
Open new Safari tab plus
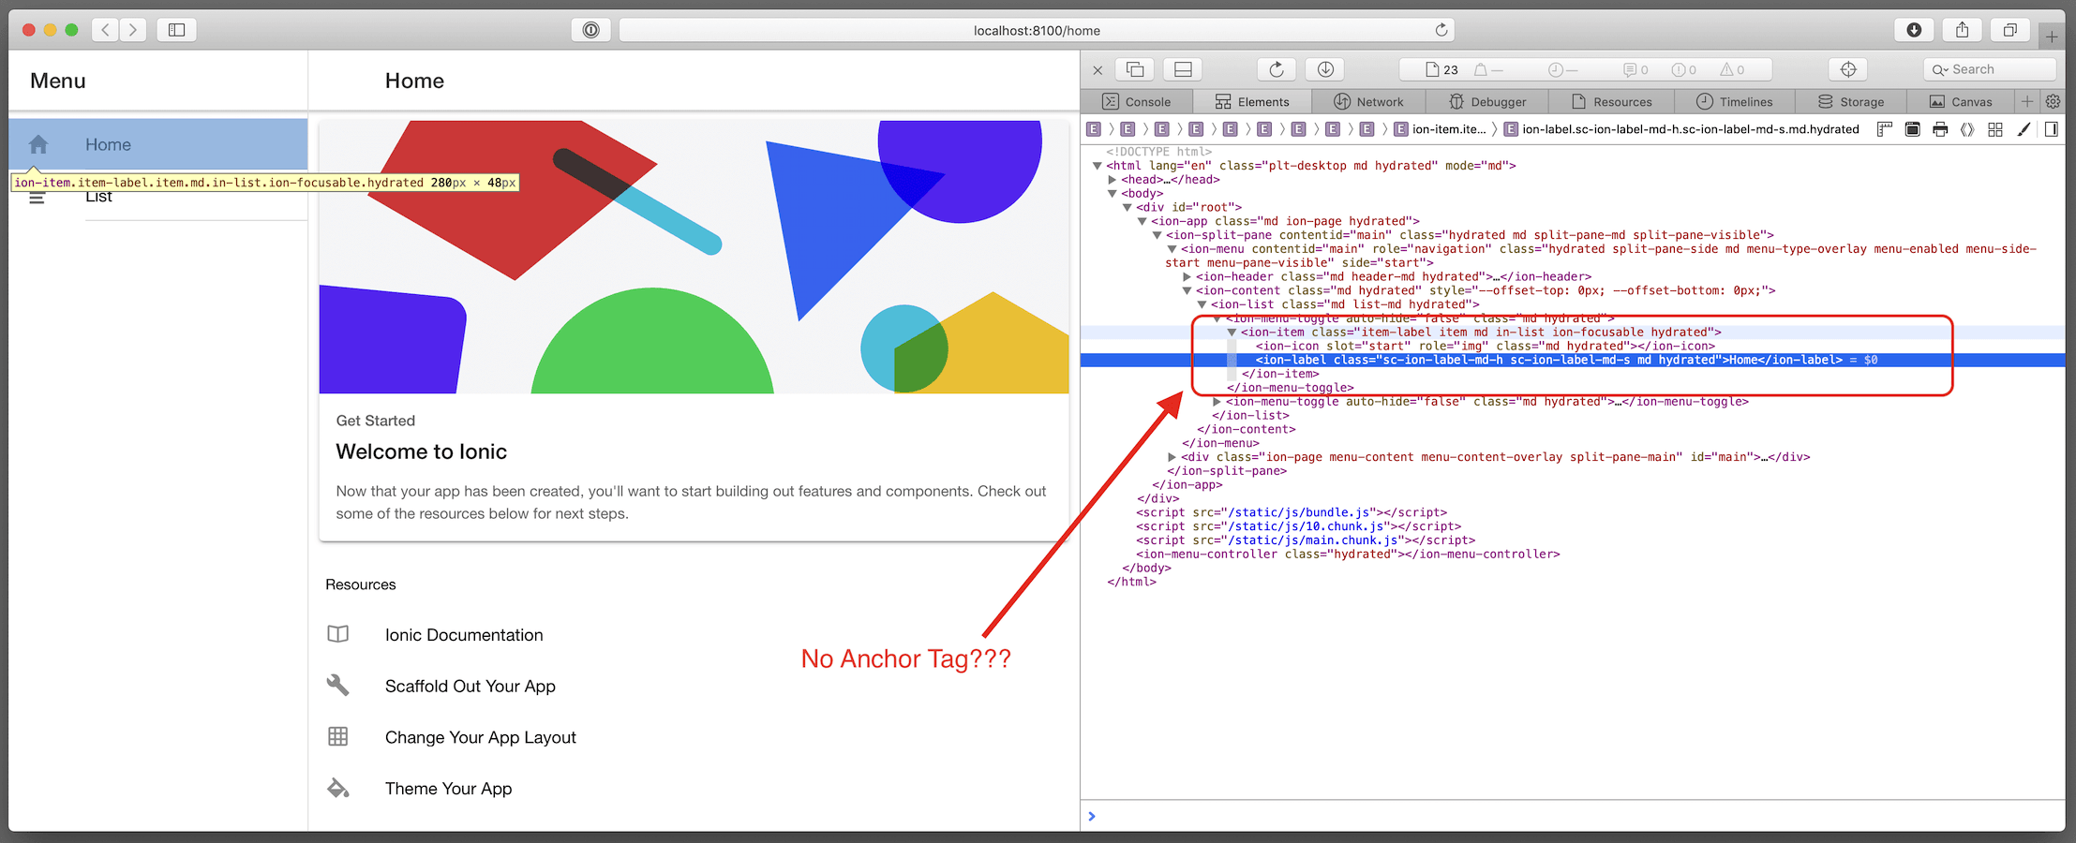(x=2052, y=37)
